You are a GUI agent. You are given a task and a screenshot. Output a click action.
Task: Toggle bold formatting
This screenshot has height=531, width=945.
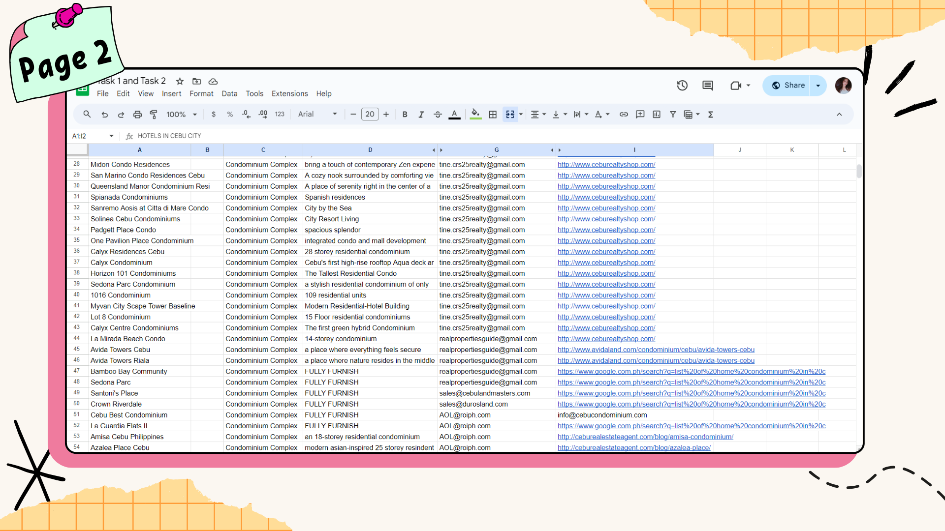(x=405, y=115)
